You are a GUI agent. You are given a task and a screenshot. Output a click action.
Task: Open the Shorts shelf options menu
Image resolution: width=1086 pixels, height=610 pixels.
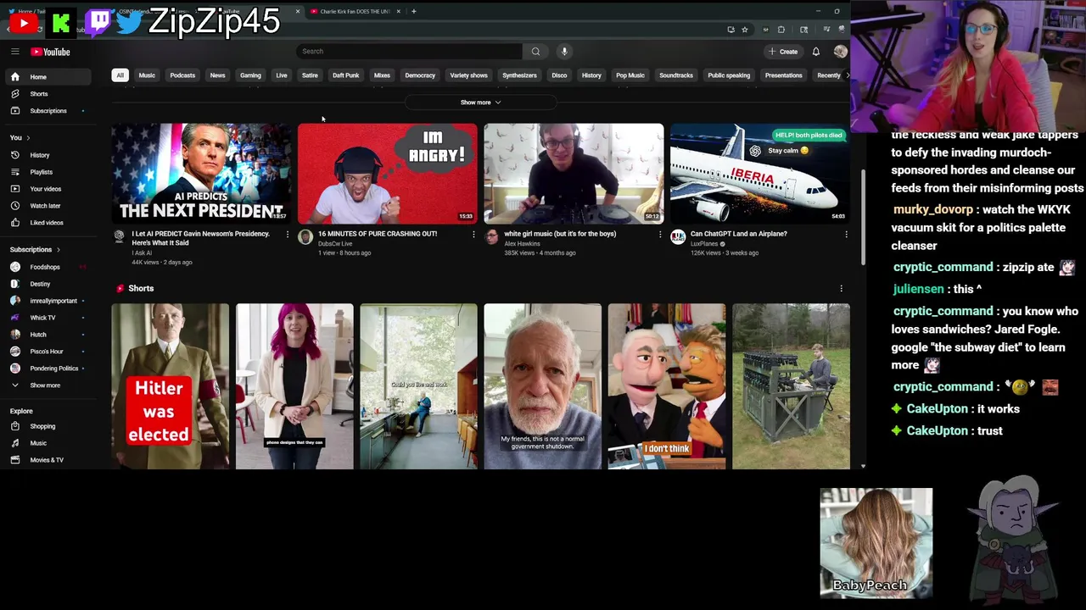(x=841, y=289)
